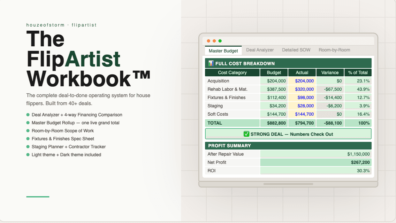
Task: Click the total variance cell -$88,100
Action: coord(330,123)
